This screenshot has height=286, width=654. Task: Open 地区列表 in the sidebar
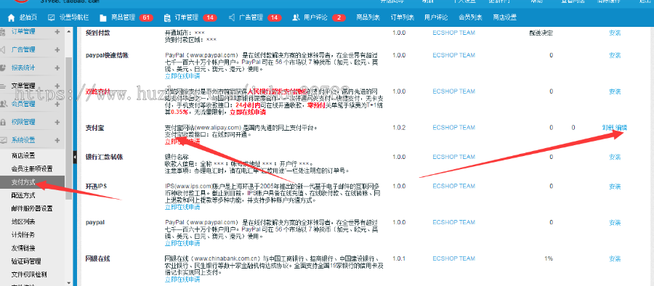(23, 222)
